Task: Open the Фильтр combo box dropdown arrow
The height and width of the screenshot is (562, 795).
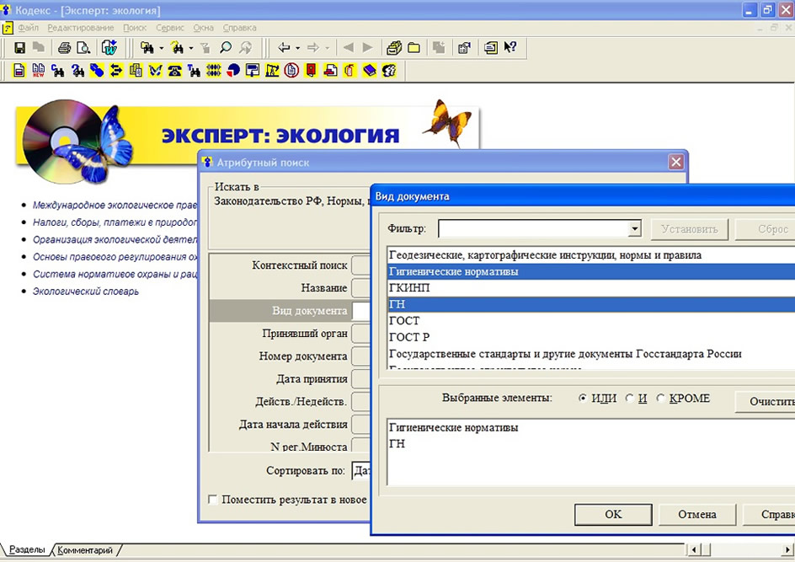Action: pyautogui.click(x=634, y=228)
